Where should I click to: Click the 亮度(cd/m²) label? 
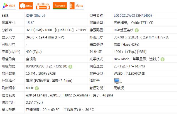click(x=11, y=52)
